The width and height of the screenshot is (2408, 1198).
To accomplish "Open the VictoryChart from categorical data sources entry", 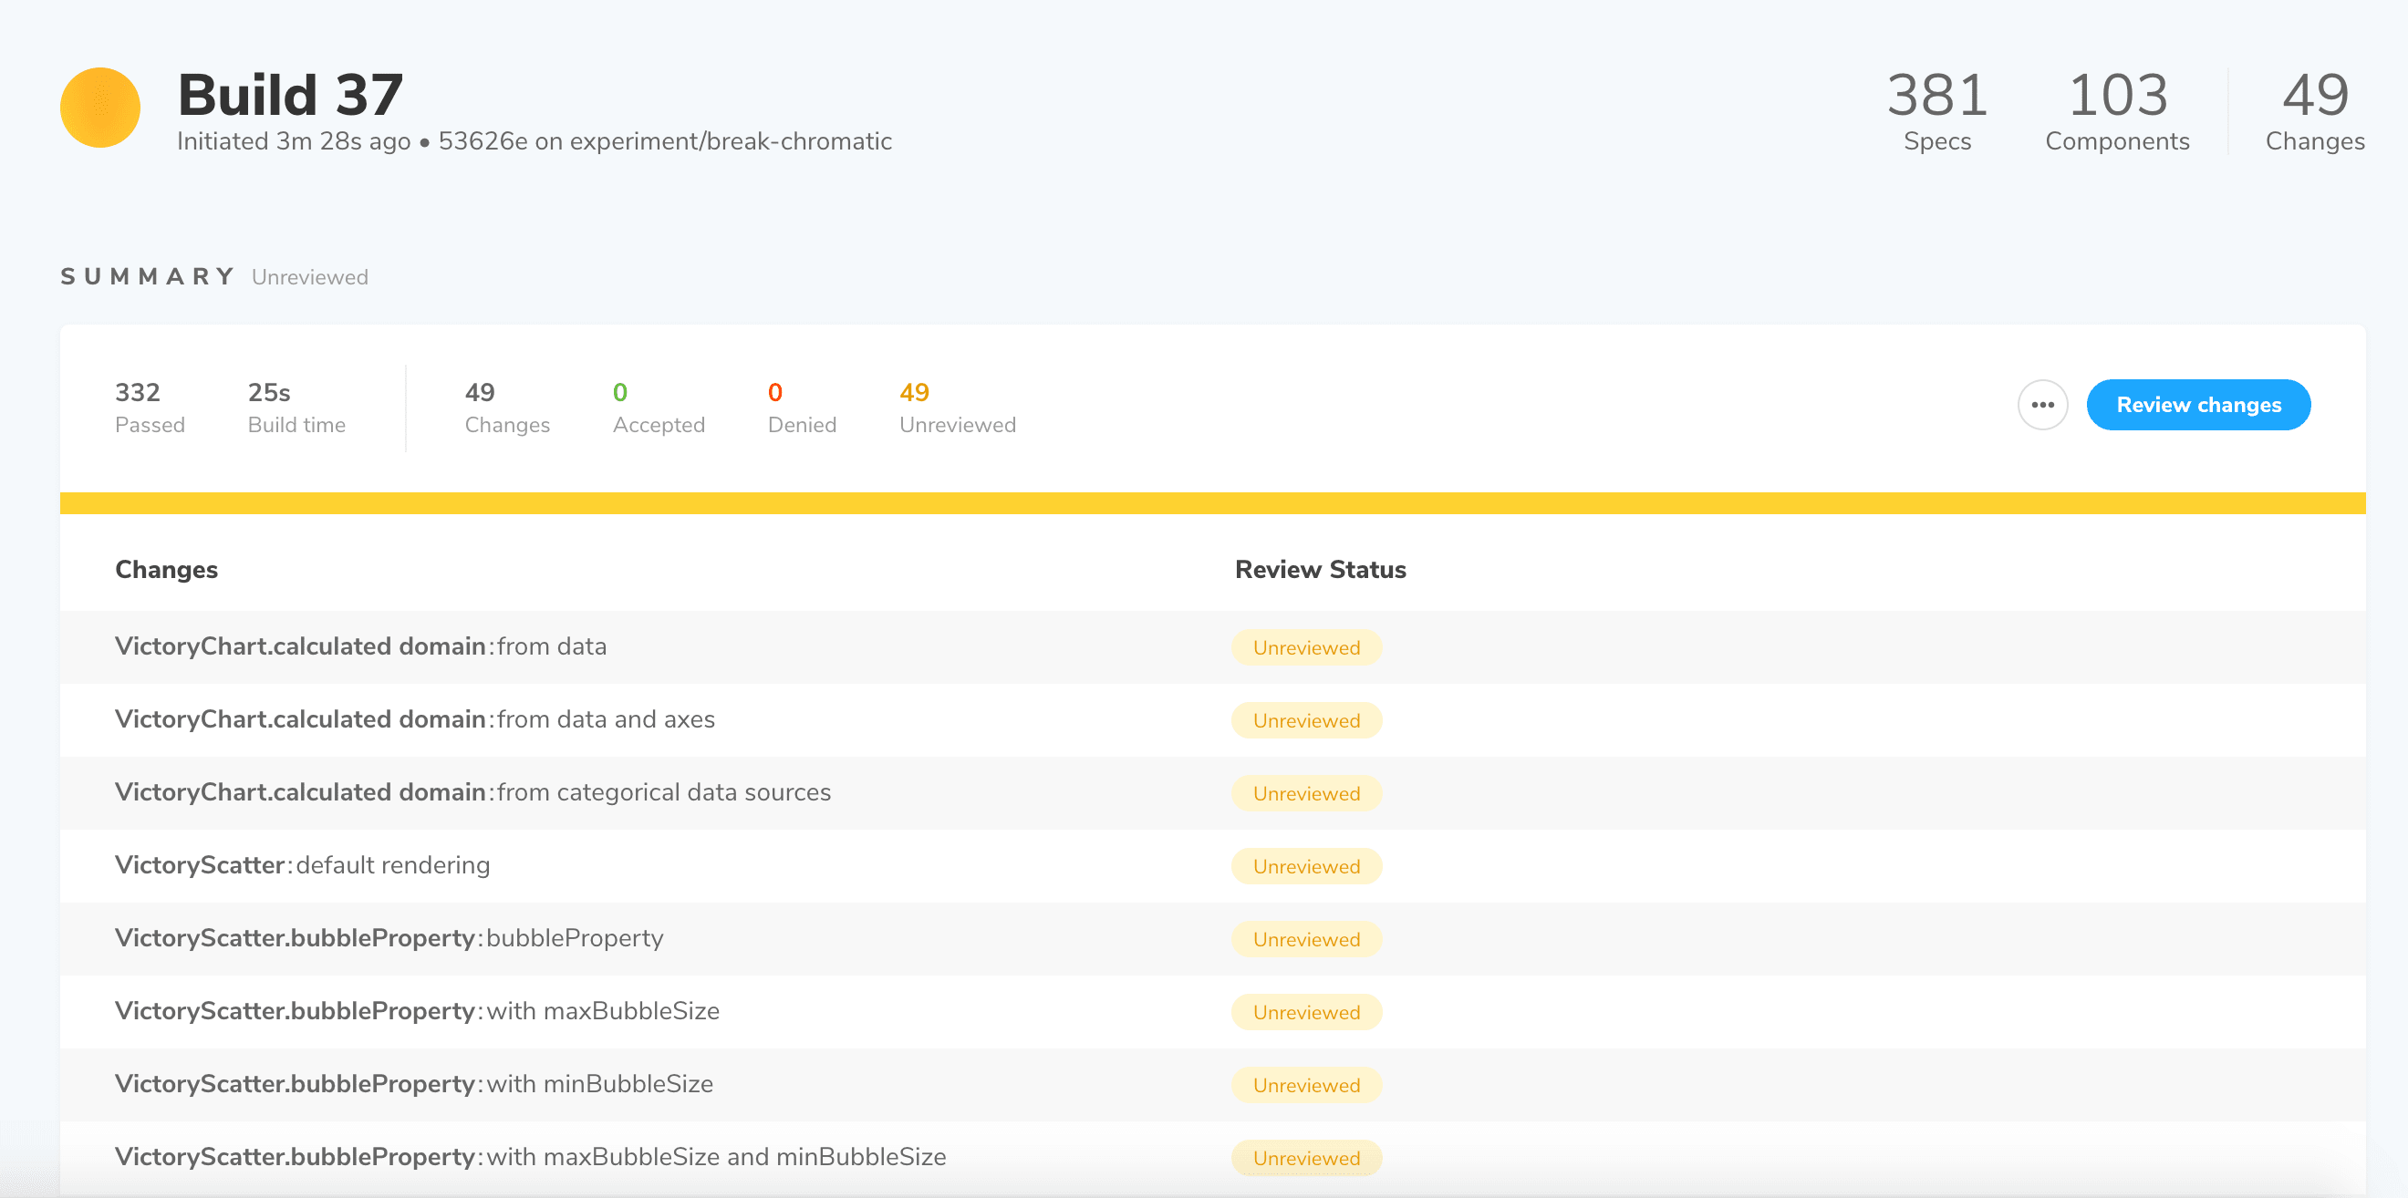I will [474, 792].
